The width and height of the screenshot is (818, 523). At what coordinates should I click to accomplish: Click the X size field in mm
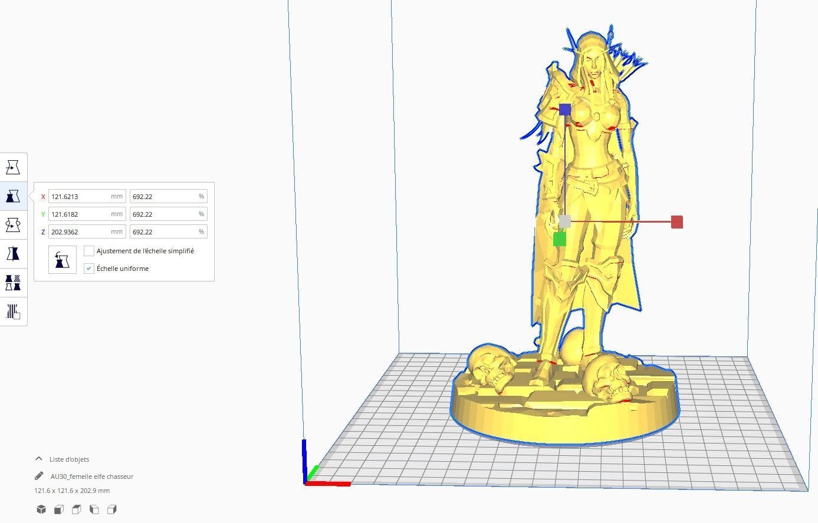pyautogui.click(x=87, y=197)
